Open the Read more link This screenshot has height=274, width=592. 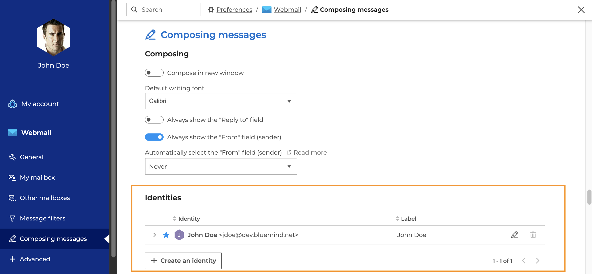[310, 152]
